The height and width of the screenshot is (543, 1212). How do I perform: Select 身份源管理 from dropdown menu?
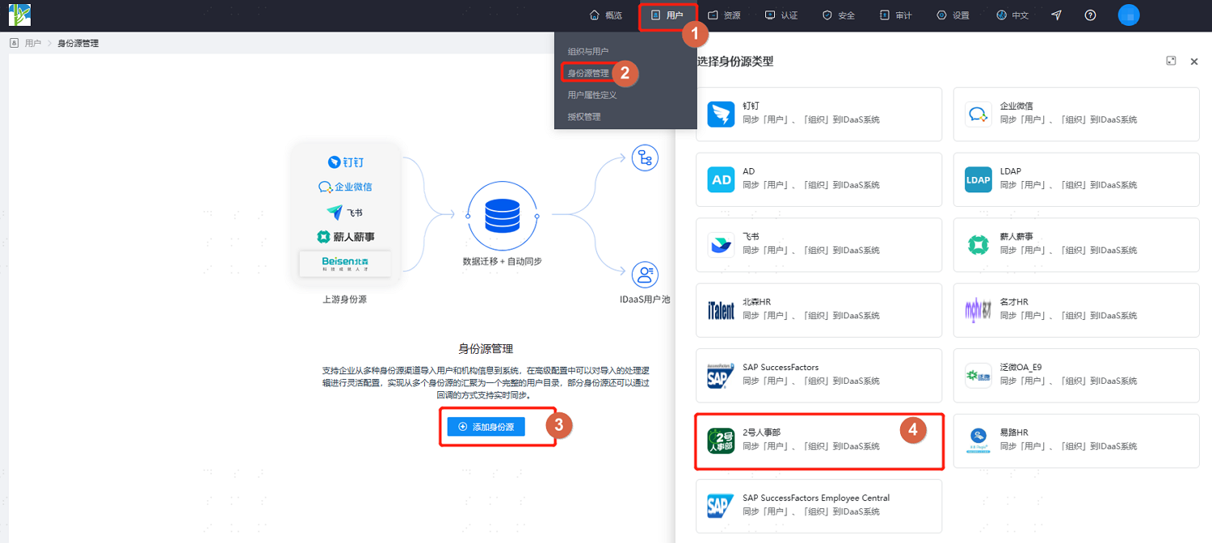pyautogui.click(x=588, y=74)
